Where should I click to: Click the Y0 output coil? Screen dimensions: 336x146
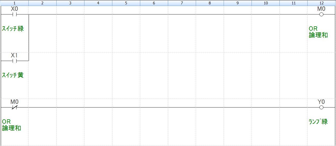click(x=321, y=107)
